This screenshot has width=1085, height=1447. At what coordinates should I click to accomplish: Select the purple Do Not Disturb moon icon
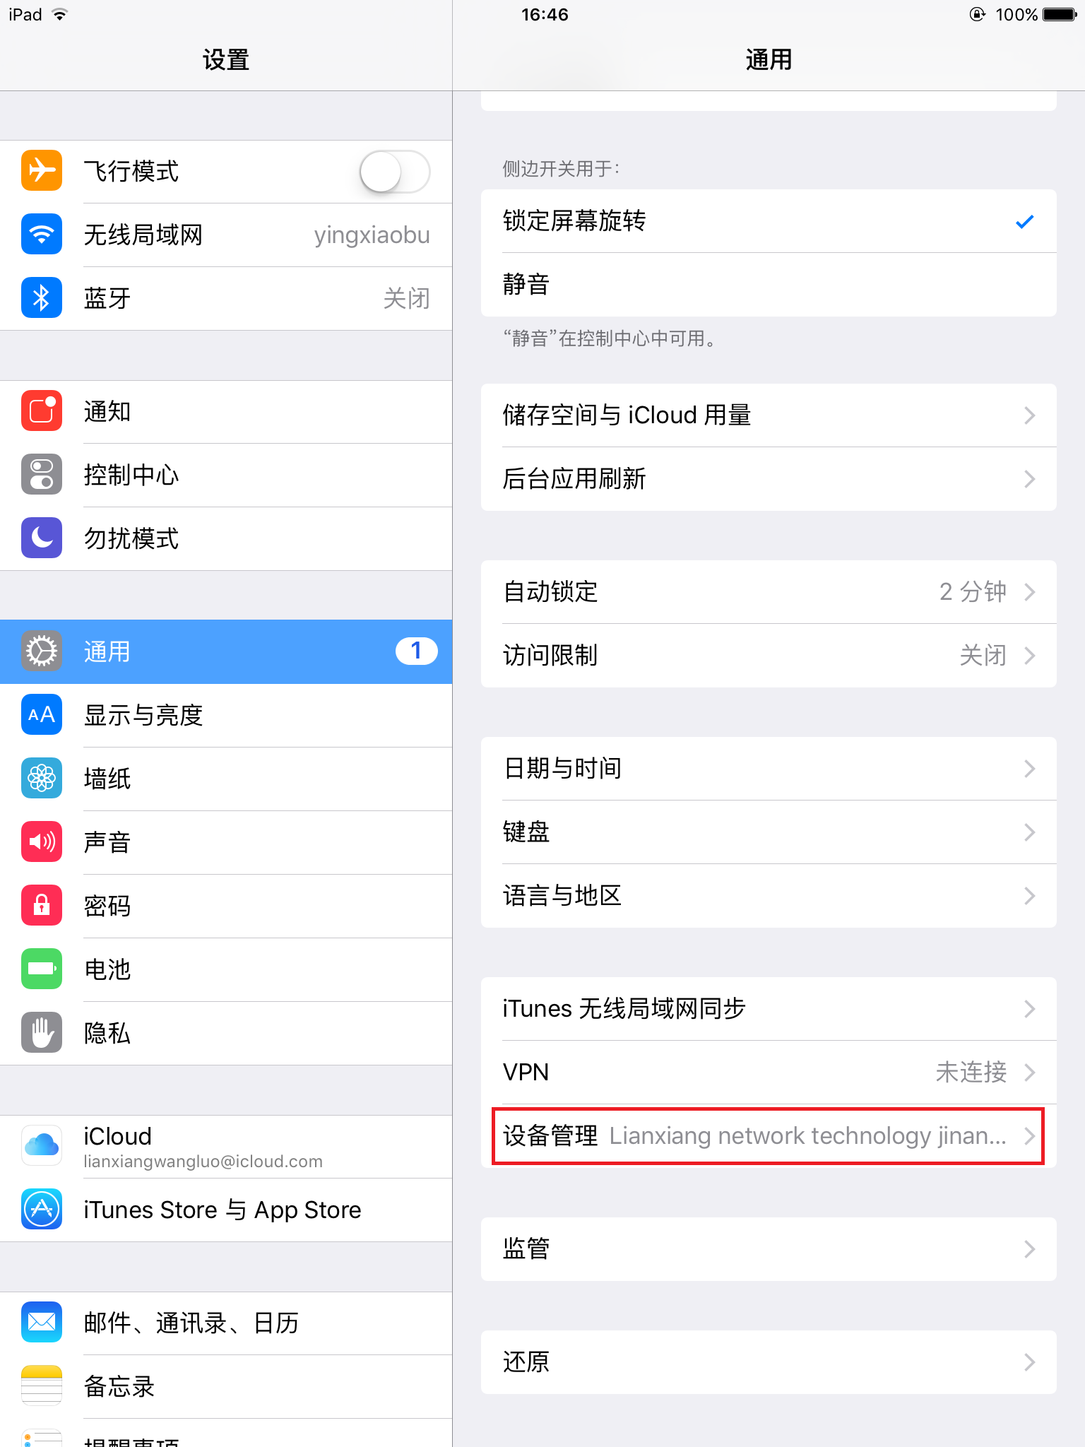pos(42,538)
